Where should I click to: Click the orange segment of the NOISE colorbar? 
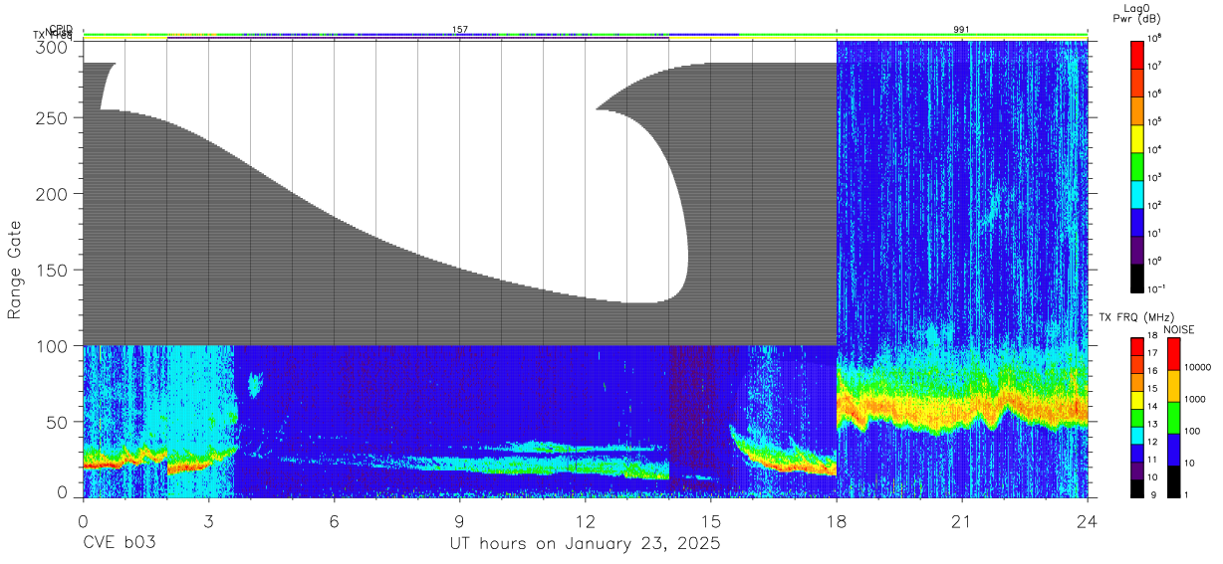1174,384
